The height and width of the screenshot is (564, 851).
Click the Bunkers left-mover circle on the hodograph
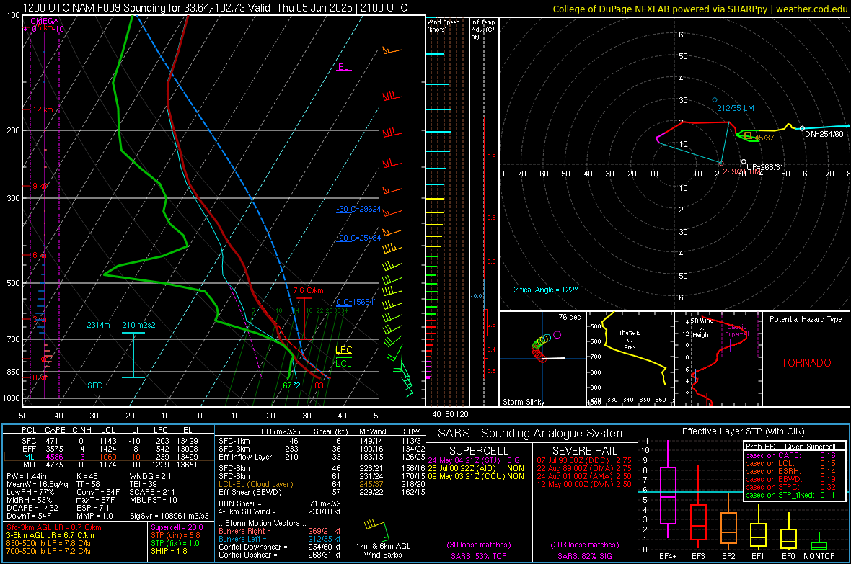[x=715, y=100]
